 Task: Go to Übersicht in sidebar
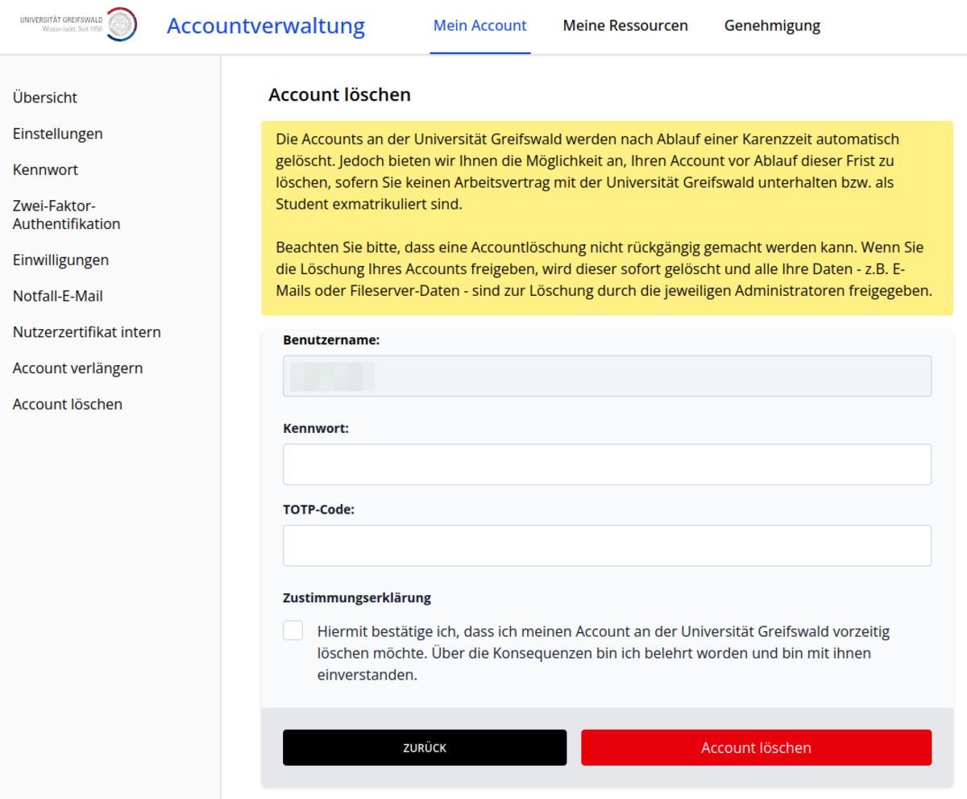pyautogui.click(x=45, y=98)
